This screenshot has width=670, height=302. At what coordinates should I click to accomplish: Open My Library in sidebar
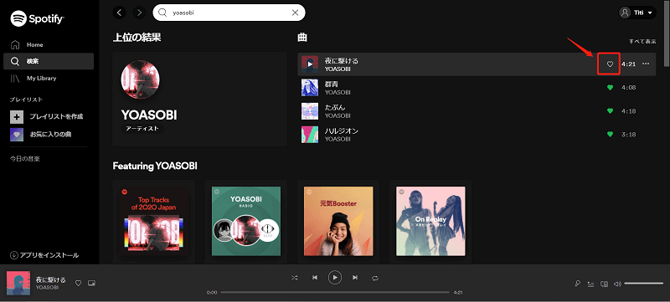click(41, 79)
